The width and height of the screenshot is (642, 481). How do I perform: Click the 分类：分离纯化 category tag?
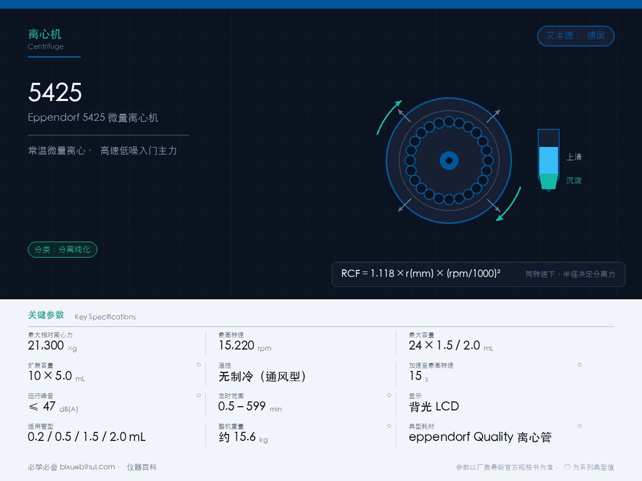point(63,250)
